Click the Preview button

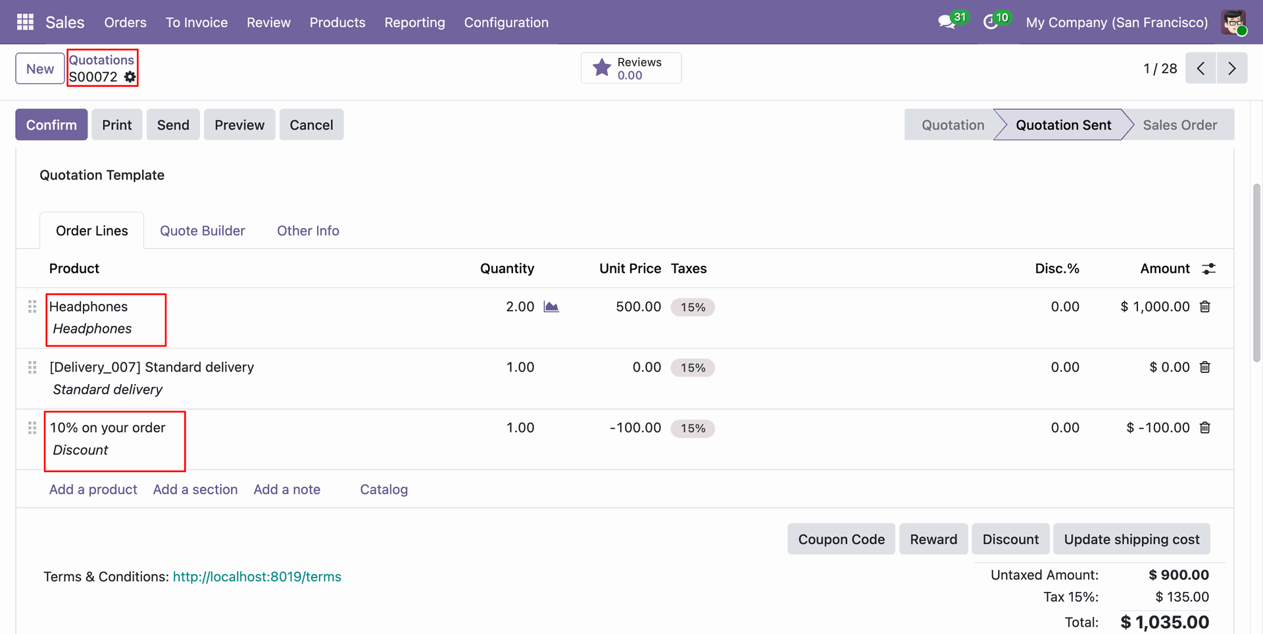(x=239, y=125)
